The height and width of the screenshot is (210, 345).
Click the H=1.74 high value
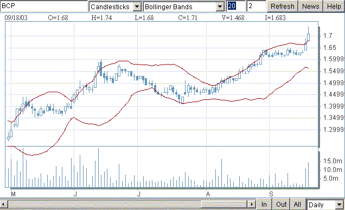[101, 17]
